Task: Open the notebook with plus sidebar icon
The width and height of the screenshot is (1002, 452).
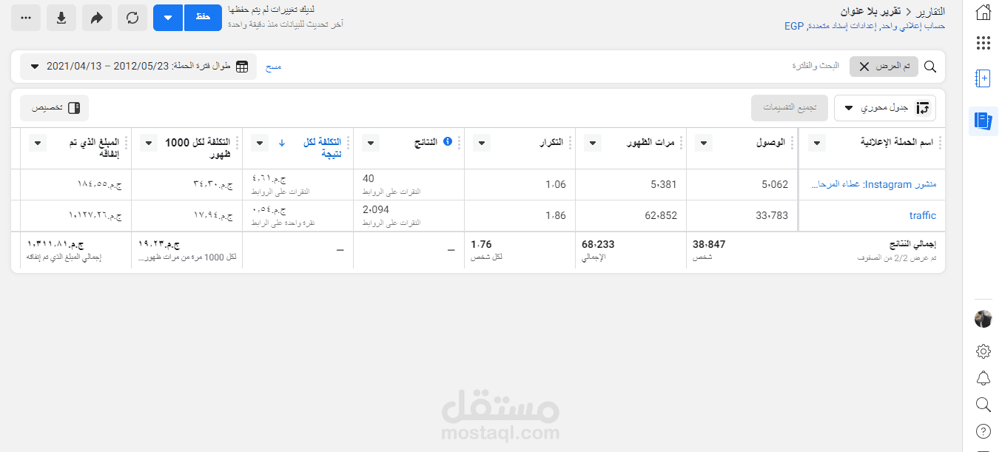Action: [x=983, y=78]
